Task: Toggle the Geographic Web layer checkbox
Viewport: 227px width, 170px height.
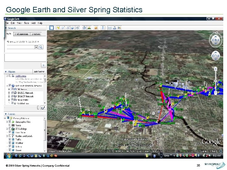Action: [x=10, y=122]
